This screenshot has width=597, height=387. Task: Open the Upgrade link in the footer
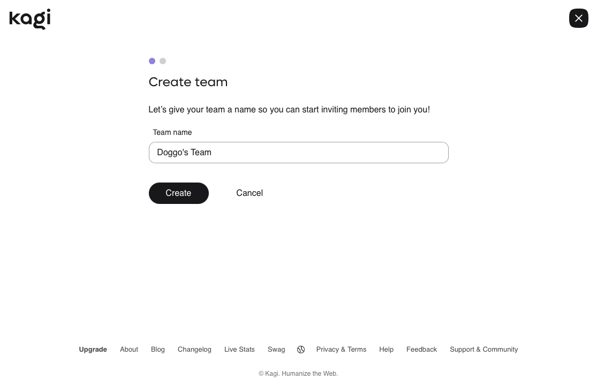pos(93,349)
